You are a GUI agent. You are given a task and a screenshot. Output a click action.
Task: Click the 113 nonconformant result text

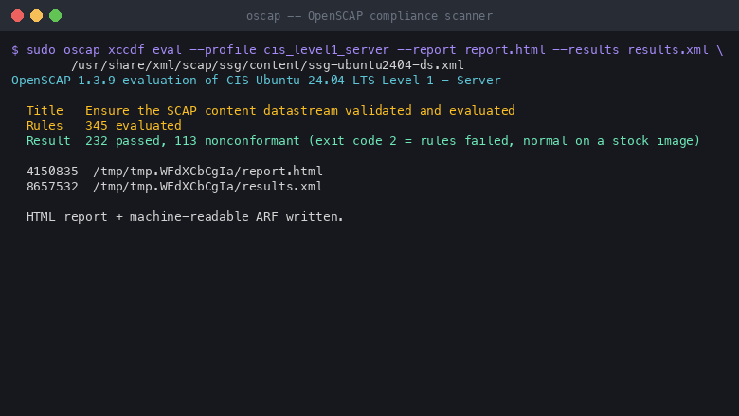coord(237,140)
